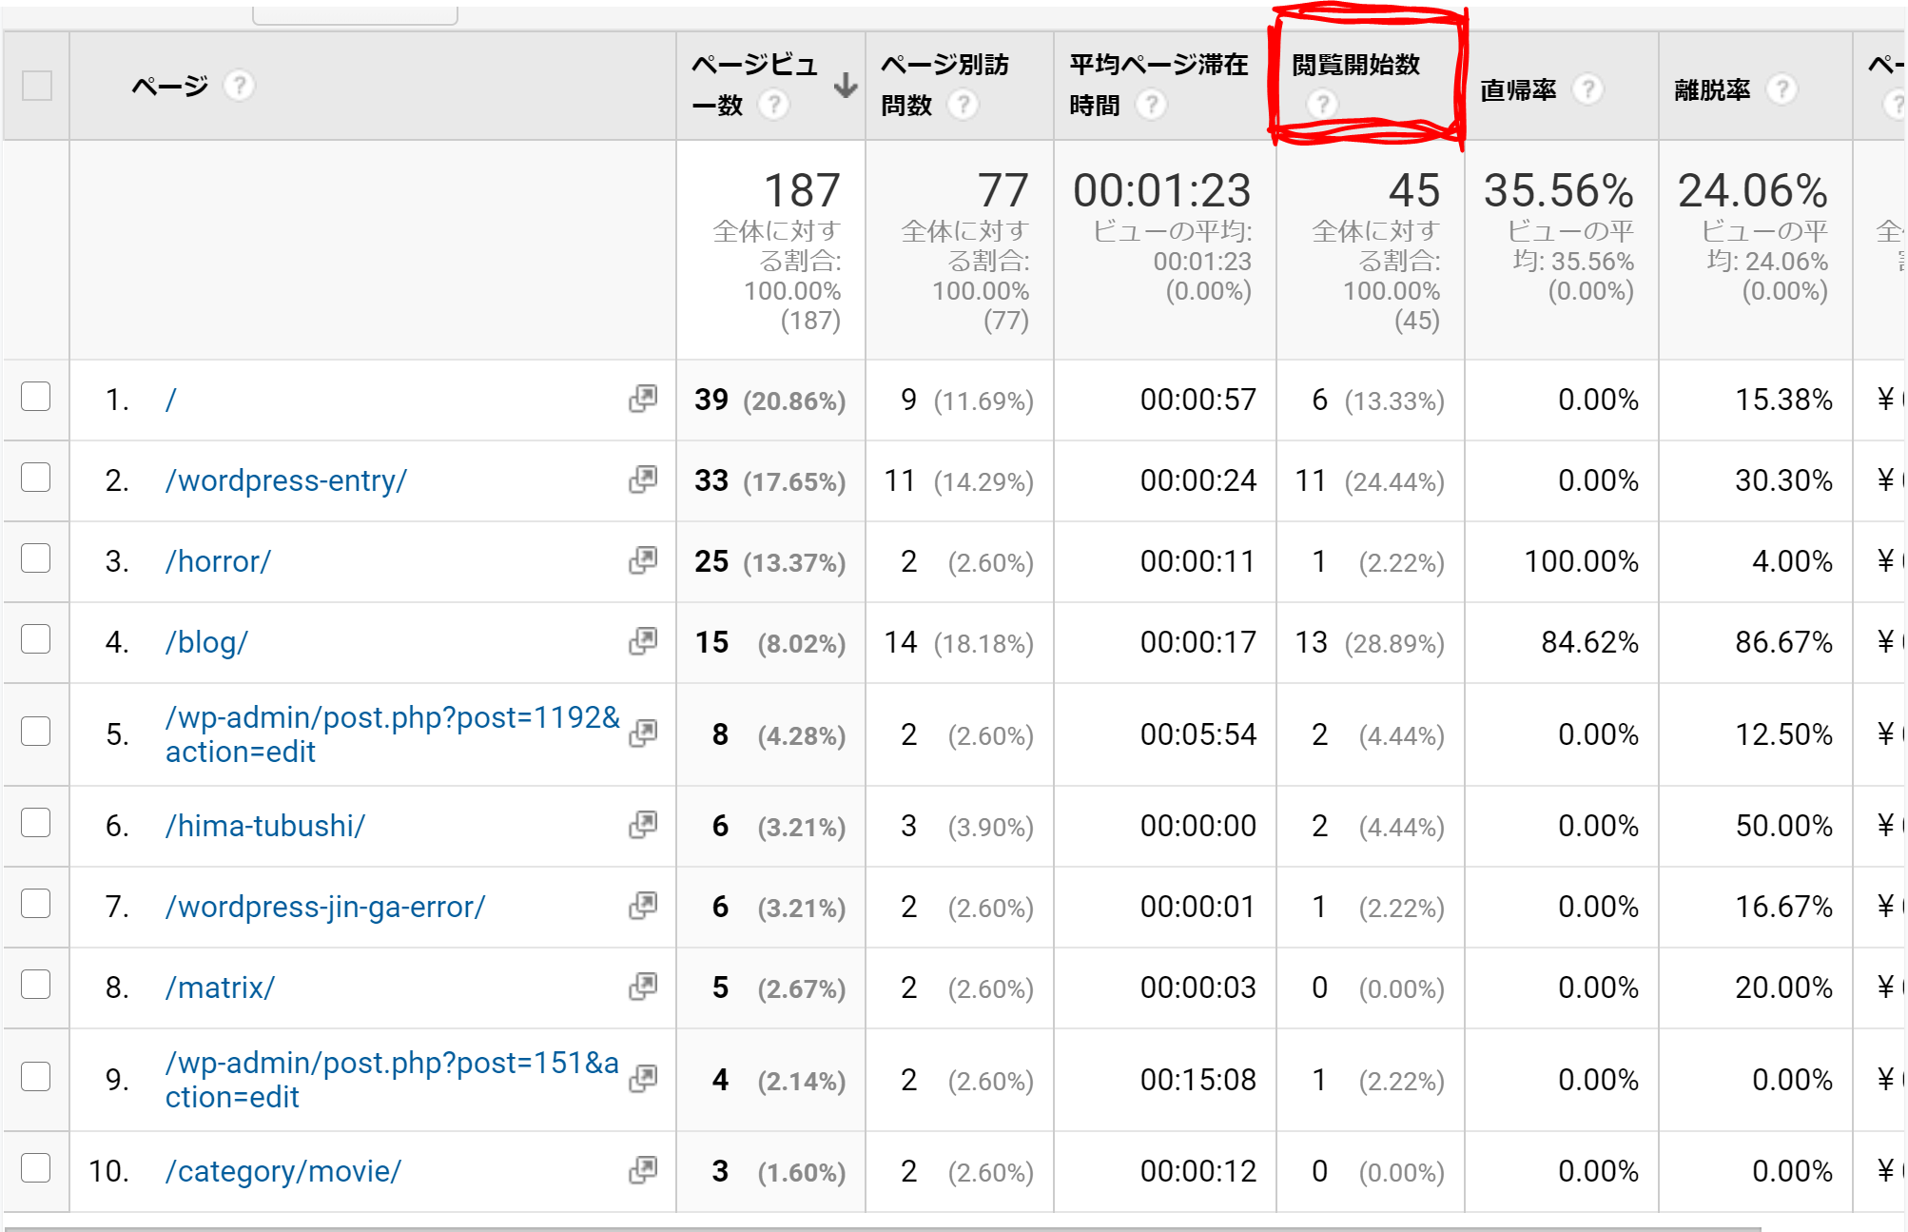Check the /wordpress-jin-ga-error/ row checkbox
This screenshot has height=1232, width=1908.
36,904
